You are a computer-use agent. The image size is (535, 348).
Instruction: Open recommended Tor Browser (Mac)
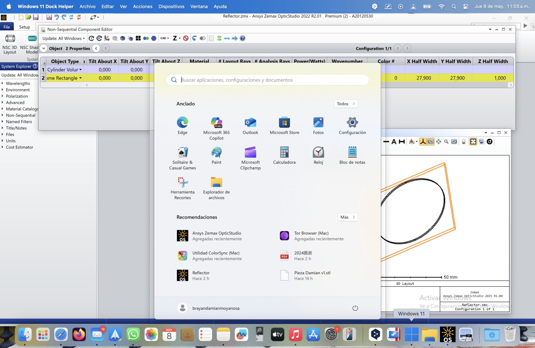(311, 236)
